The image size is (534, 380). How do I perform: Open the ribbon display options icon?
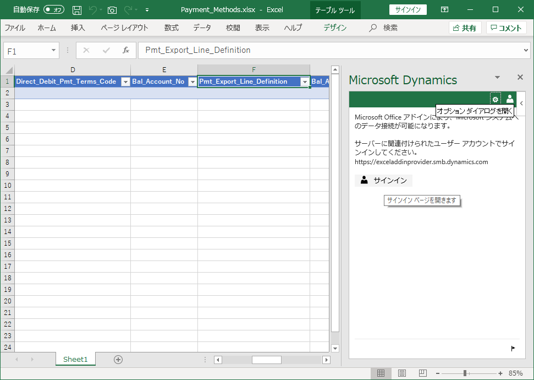[x=444, y=9]
